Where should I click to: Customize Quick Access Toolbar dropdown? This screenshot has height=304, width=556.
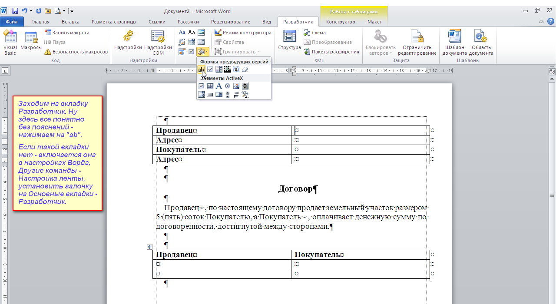72,11
